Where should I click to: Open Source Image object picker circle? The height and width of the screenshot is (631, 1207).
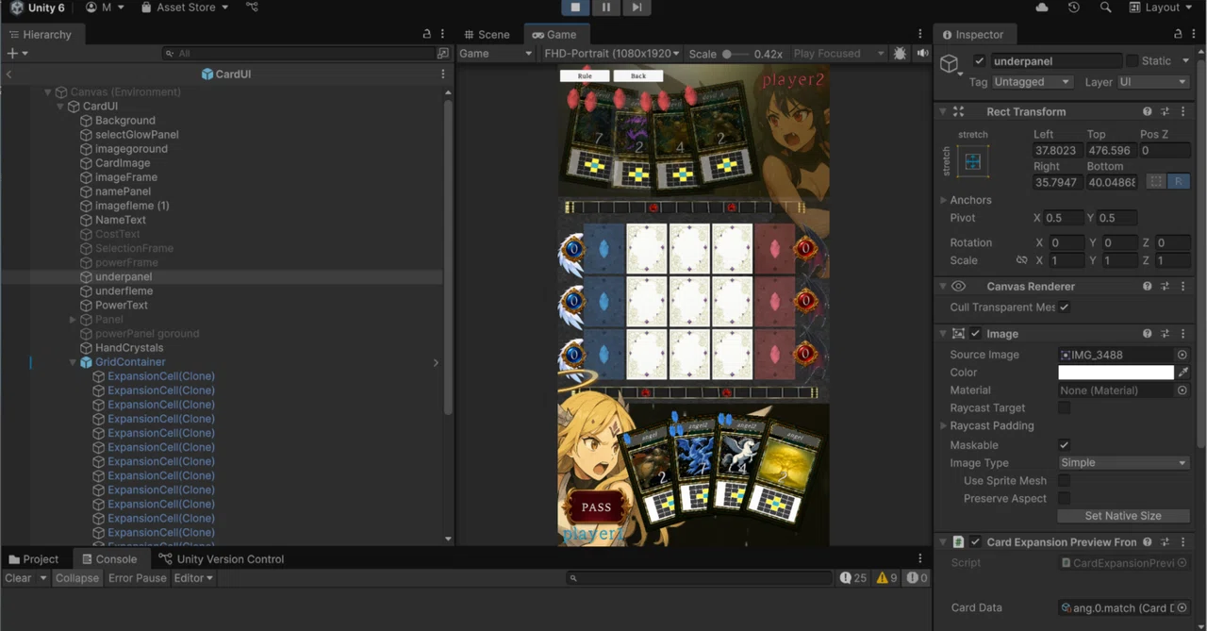coord(1182,355)
